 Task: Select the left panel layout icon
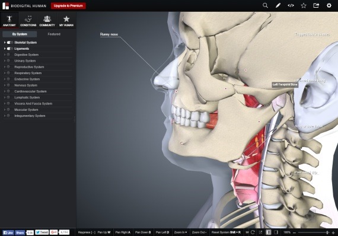point(269,232)
